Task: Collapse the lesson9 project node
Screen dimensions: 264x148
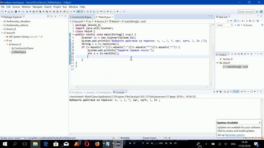Action: (2, 33)
